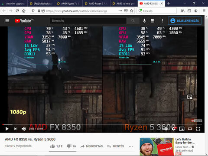Seek along the red video progress bar
The width and height of the screenshot is (208, 156).
point(102,124)
